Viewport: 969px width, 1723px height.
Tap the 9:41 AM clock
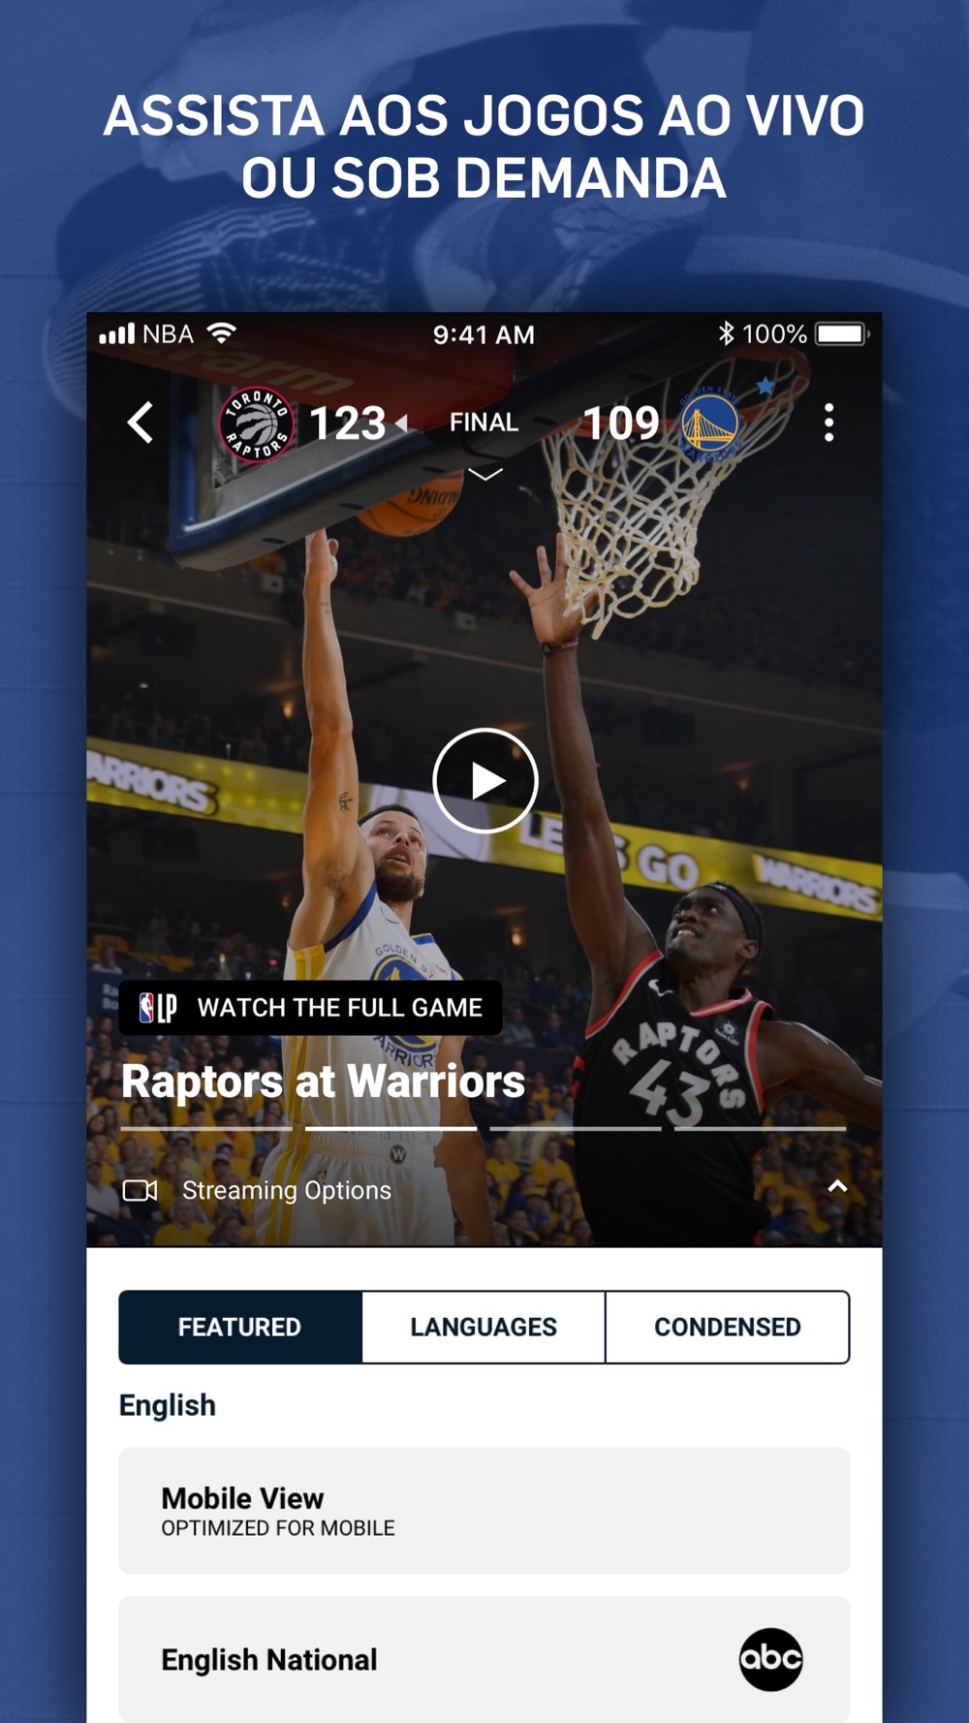tap(484, 334)
